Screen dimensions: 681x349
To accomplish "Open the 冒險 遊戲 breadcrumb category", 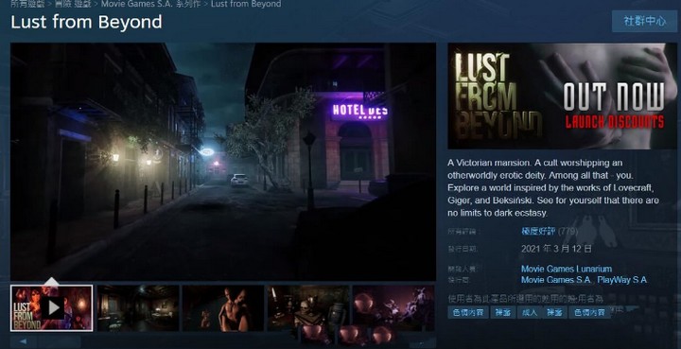I will (73, 5).
